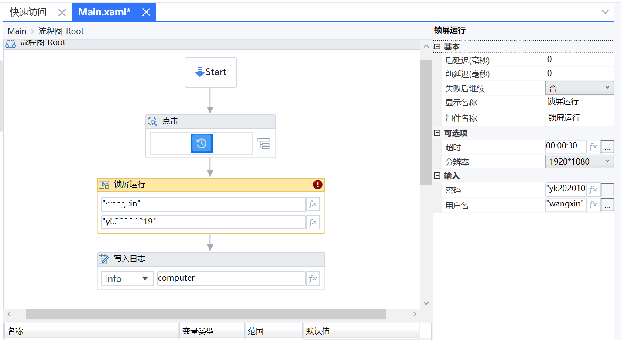Open fx expression editor for password field

click(x=313, y=222)
